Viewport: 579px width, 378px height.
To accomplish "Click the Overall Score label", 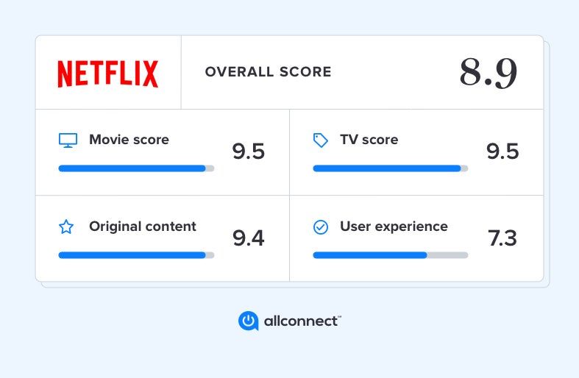I will [x=268, y=71].
